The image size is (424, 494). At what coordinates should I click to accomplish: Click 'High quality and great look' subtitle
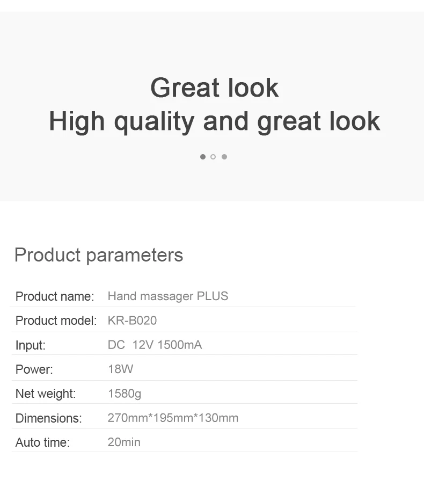coord(214,121)
